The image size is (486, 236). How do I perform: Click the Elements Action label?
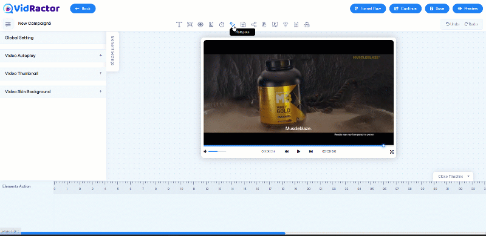(16, 186)
